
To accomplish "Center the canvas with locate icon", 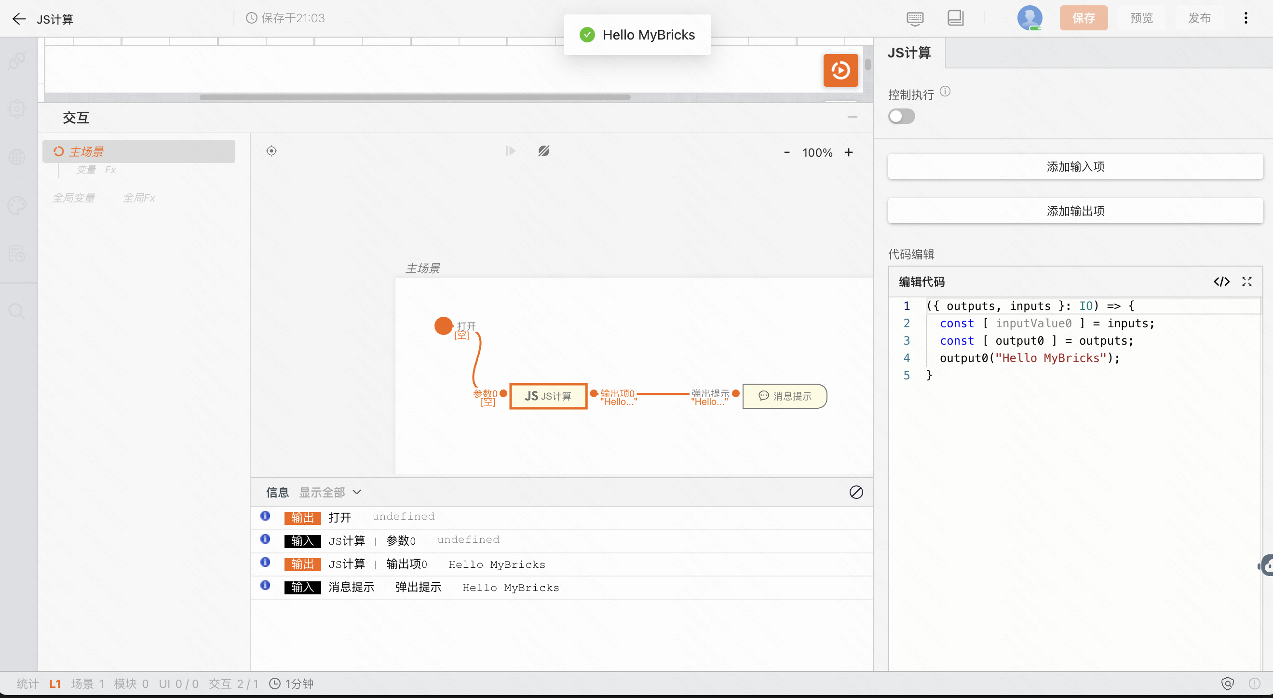I will 271,151.
